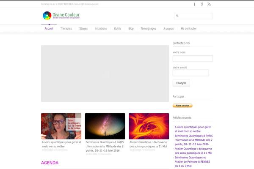
Task: Open the anger video thumbnail with woman
Action: pos(61,126)
